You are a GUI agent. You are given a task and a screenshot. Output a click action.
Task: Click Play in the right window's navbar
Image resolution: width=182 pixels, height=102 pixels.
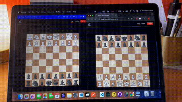pos(138,24)
